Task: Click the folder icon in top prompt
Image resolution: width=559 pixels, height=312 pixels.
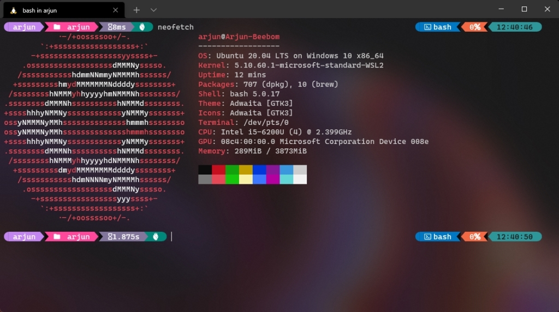Action: pyautogui.click(x=57, y=27)
